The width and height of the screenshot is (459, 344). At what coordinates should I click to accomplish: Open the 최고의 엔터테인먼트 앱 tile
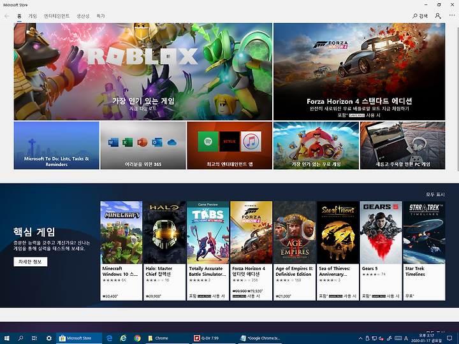coord(229,145)
